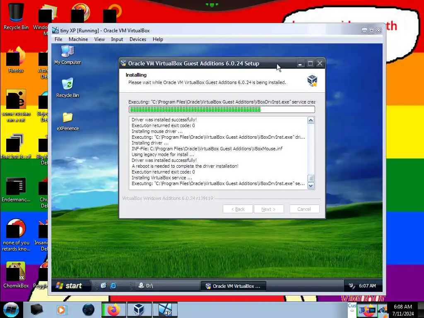Viewport: 424px width, 318px height.
Task: Click the tiny XP window title bar icon
Action: click(55, 30)
